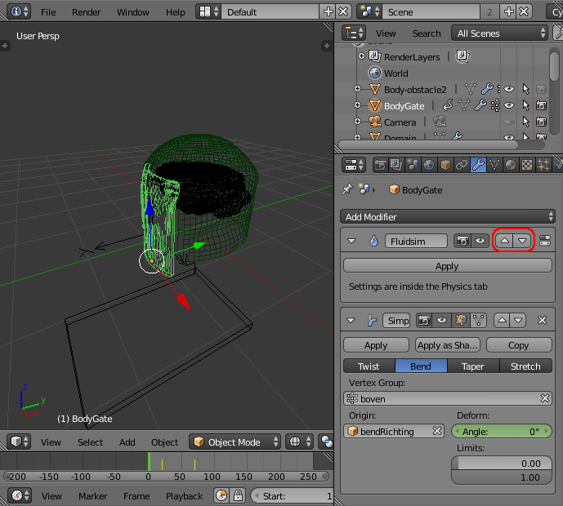563x506 pixels.
Task: Toggle Fluidsim modifier render visibility
Action: point(462,241)
